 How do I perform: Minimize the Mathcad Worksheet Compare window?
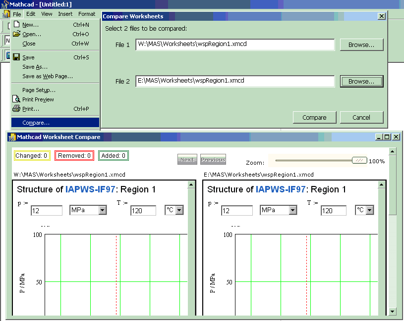click(x=379, y=137)
